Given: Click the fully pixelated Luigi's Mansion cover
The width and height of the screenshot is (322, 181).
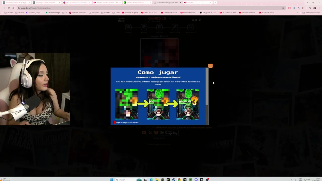Looking at the screenshot, I should pyautogui.click(x=127, y=104).
